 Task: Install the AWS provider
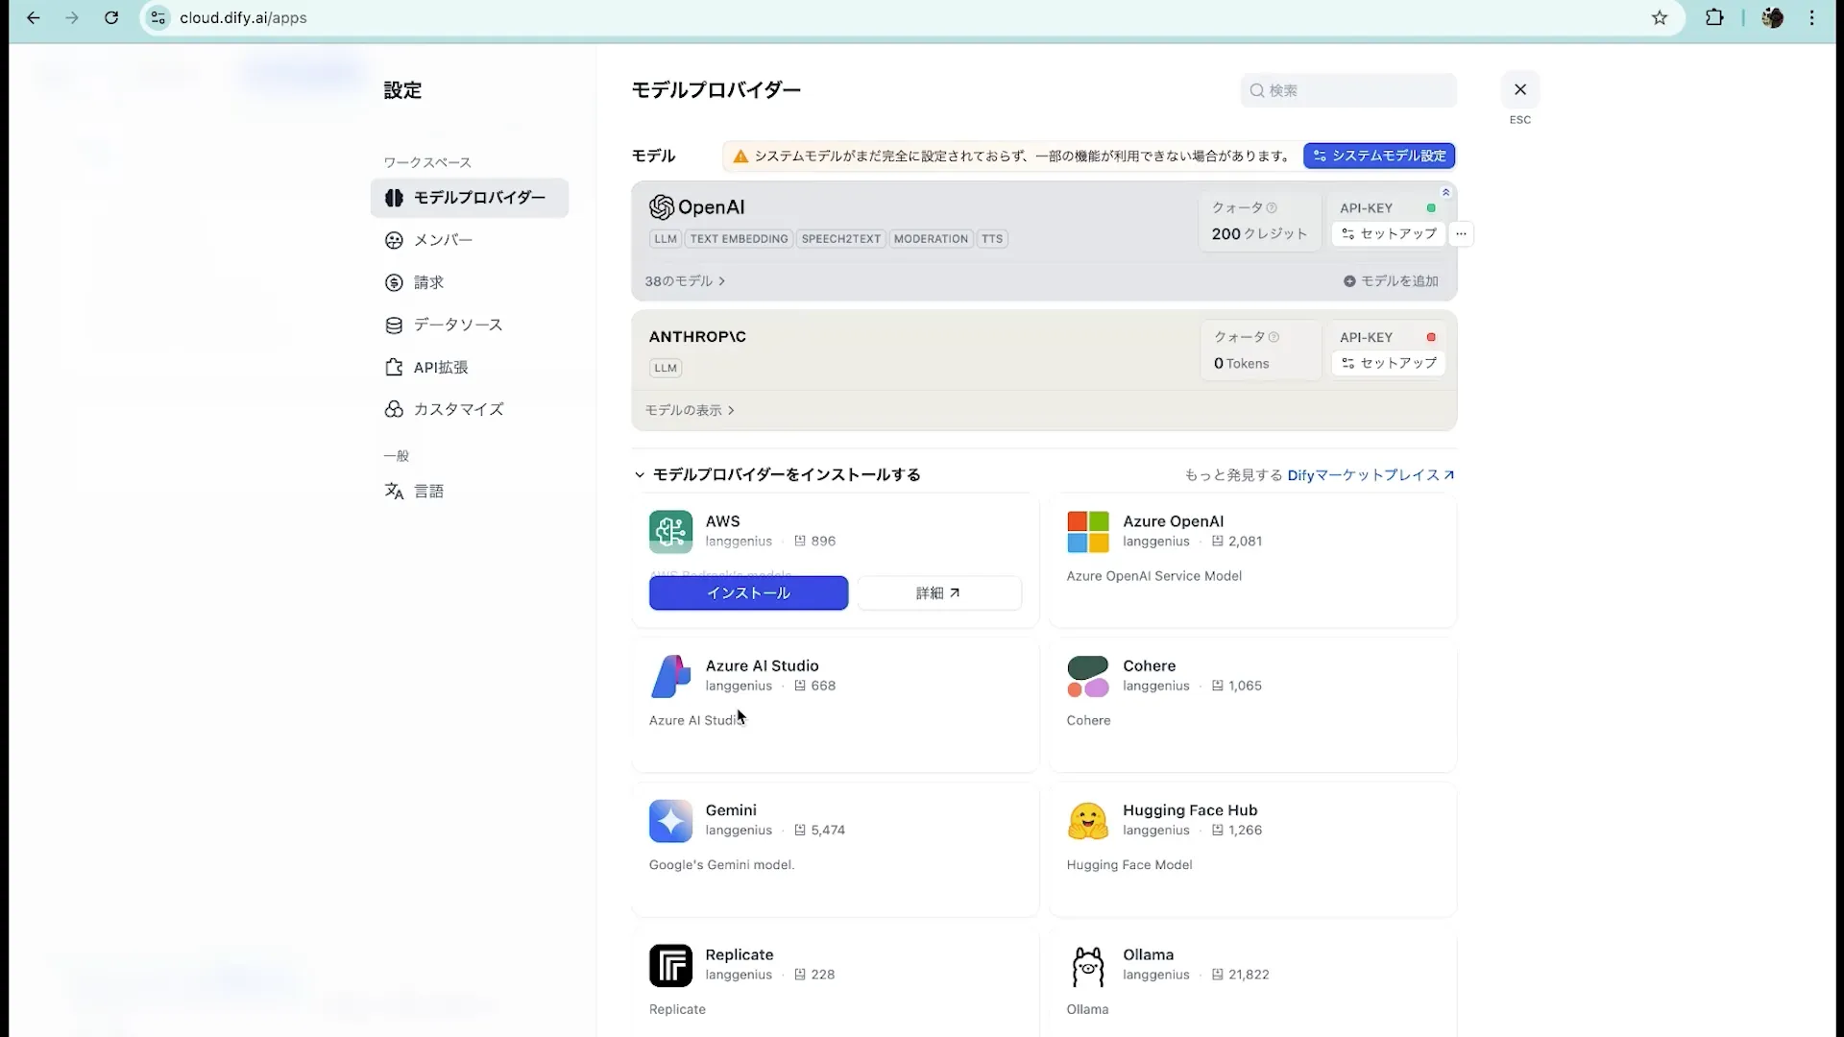(x=748, y=592)
